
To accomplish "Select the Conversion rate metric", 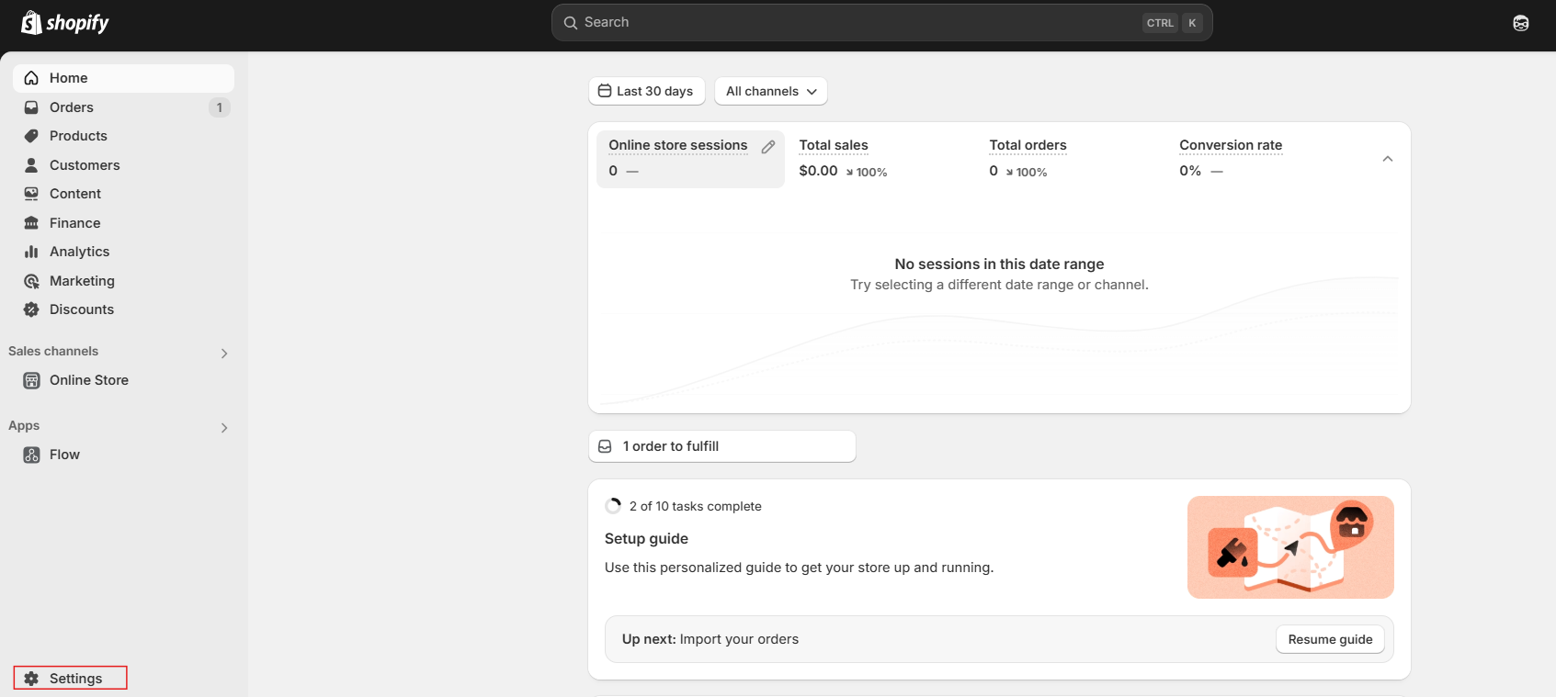I will point(1261,159).
